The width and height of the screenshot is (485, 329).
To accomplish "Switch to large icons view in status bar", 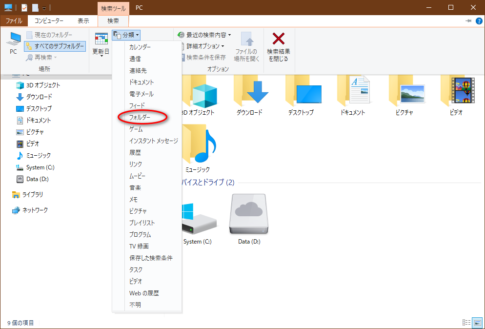I will 477,323.
